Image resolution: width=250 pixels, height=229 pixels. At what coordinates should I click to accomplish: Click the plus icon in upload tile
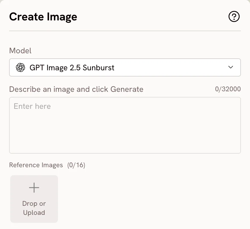(x=34, y=188)
